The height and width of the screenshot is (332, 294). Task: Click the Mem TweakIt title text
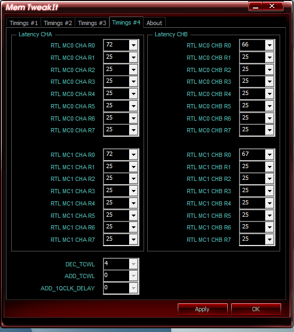(x=32, y=7)
